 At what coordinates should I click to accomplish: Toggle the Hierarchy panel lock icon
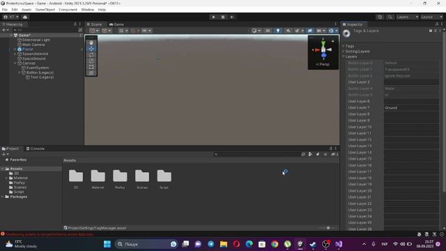click(x=75, y=24)
